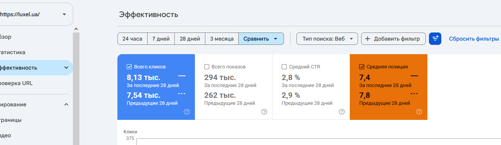
Task: Uncheck the Средняя позиция checkbox
Action: (362, 67)
